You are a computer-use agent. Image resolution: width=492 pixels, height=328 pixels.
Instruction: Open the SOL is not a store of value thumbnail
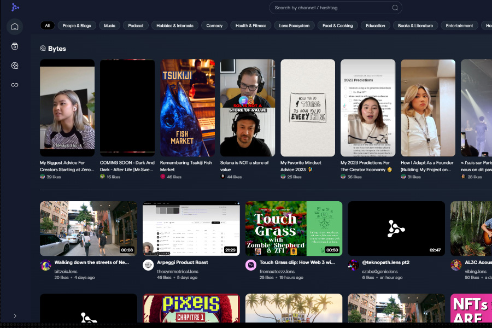(248, 108)
